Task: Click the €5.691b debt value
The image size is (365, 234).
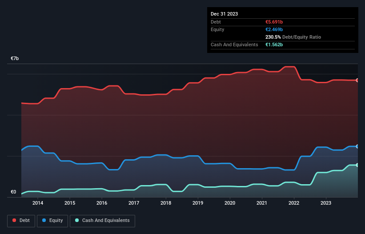Action: pyautogui.click(x=274, y=22)
